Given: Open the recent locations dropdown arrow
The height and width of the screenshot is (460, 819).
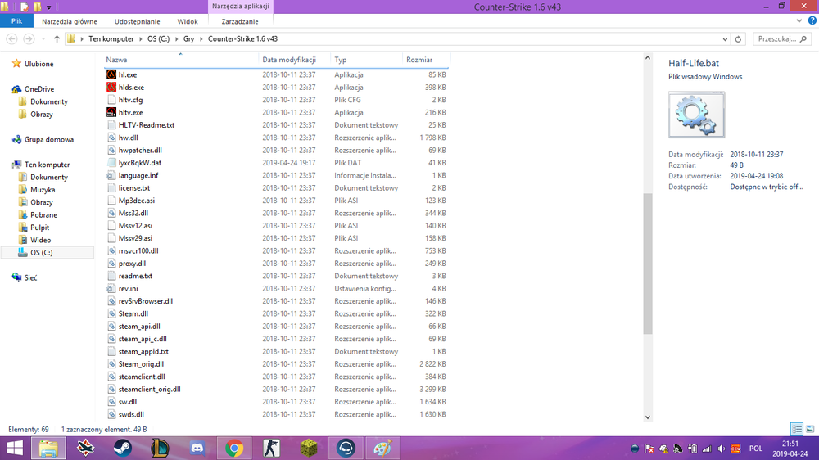Looking at the screenshot, I should point(43,39).
